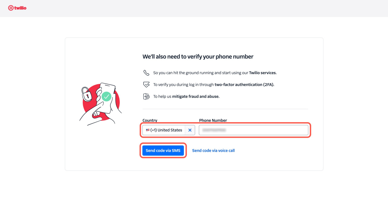Click the telephone handset icon
This screenshot has width=388, height=215.
pyautogui.click(x=146, y=73)
